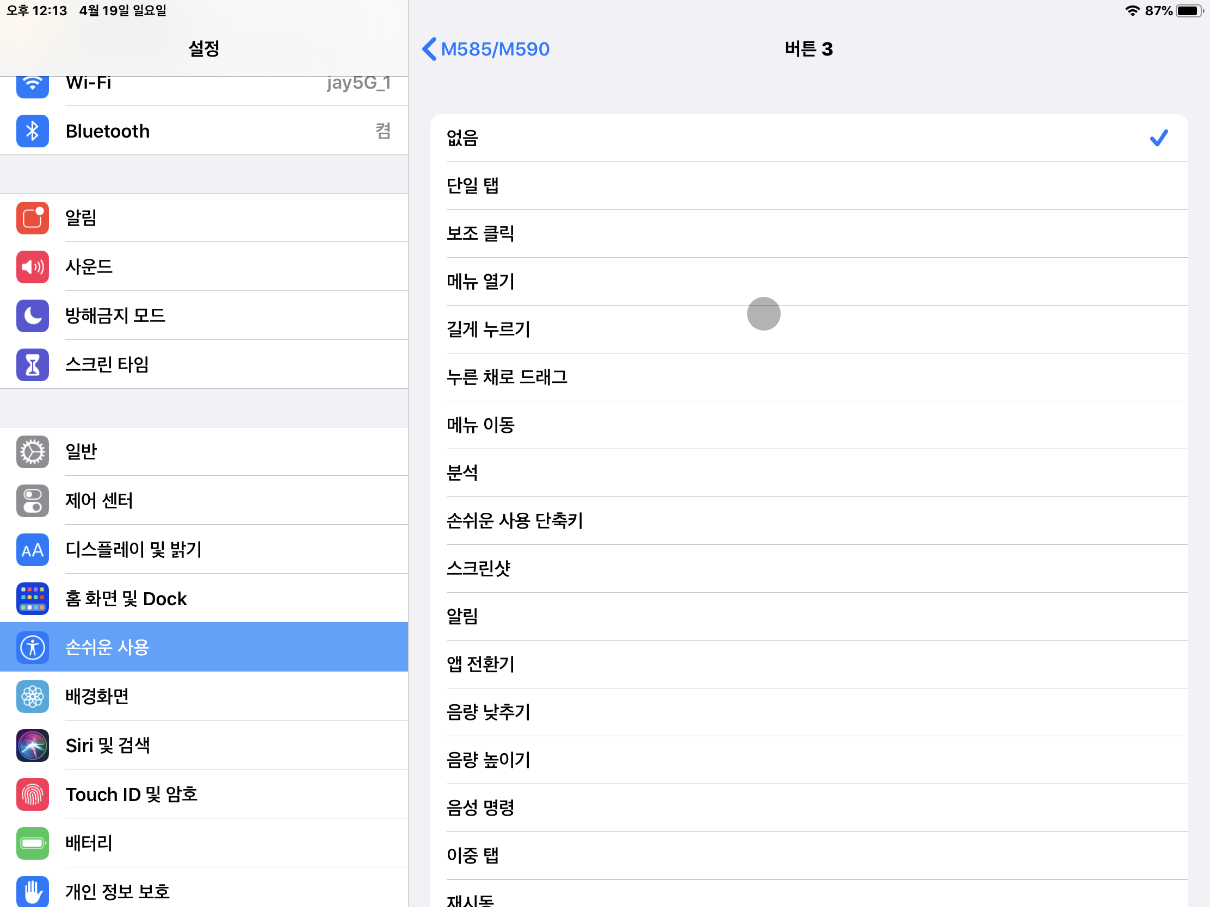Open Siri 및 검색 icon
Screen dimensions: 1210x907
point(32,745)
